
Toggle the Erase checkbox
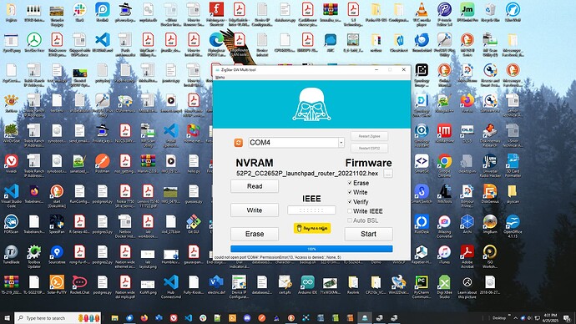coord(350,183)
